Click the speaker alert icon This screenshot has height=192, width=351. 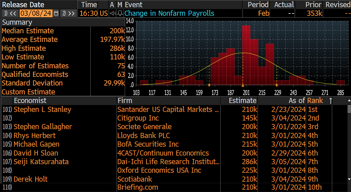[113, 13]
